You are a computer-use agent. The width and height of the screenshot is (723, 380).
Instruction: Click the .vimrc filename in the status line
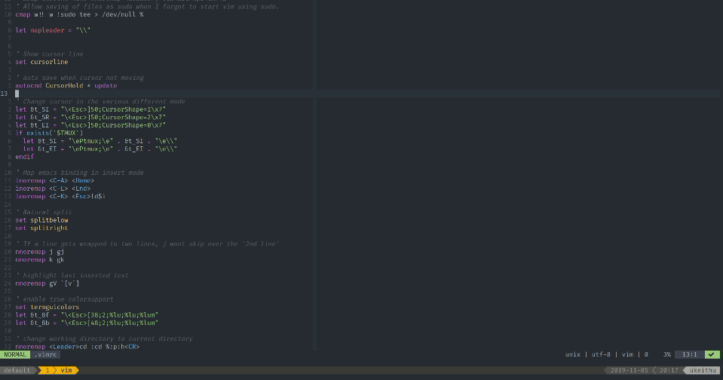pyautogui.click(x=45, y=354)
